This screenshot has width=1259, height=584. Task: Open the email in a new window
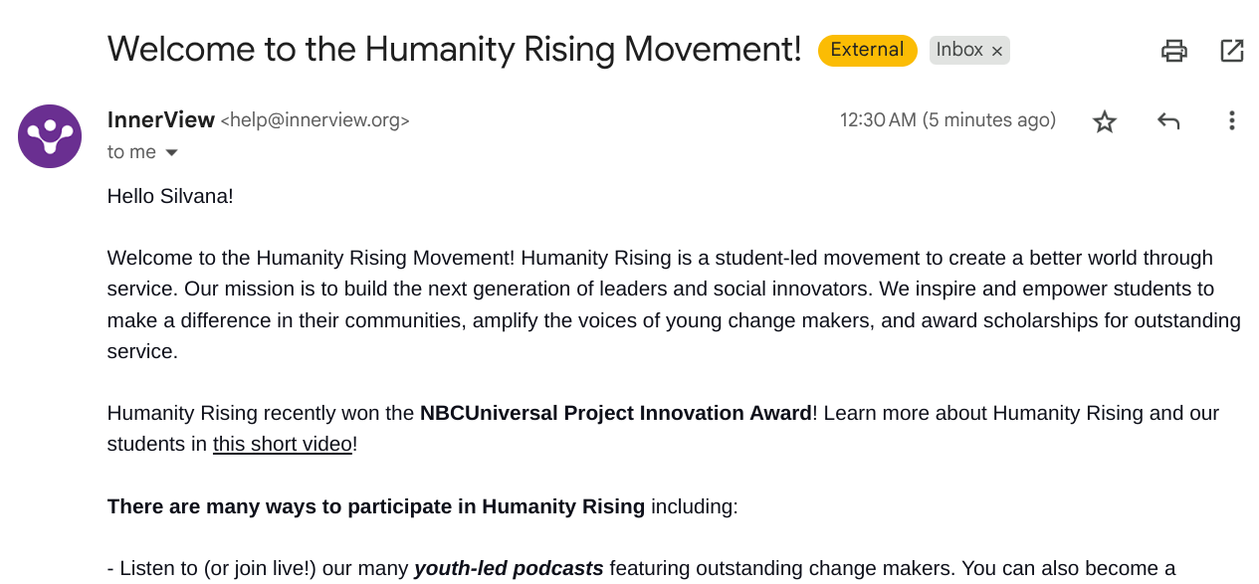(1232, 51)
